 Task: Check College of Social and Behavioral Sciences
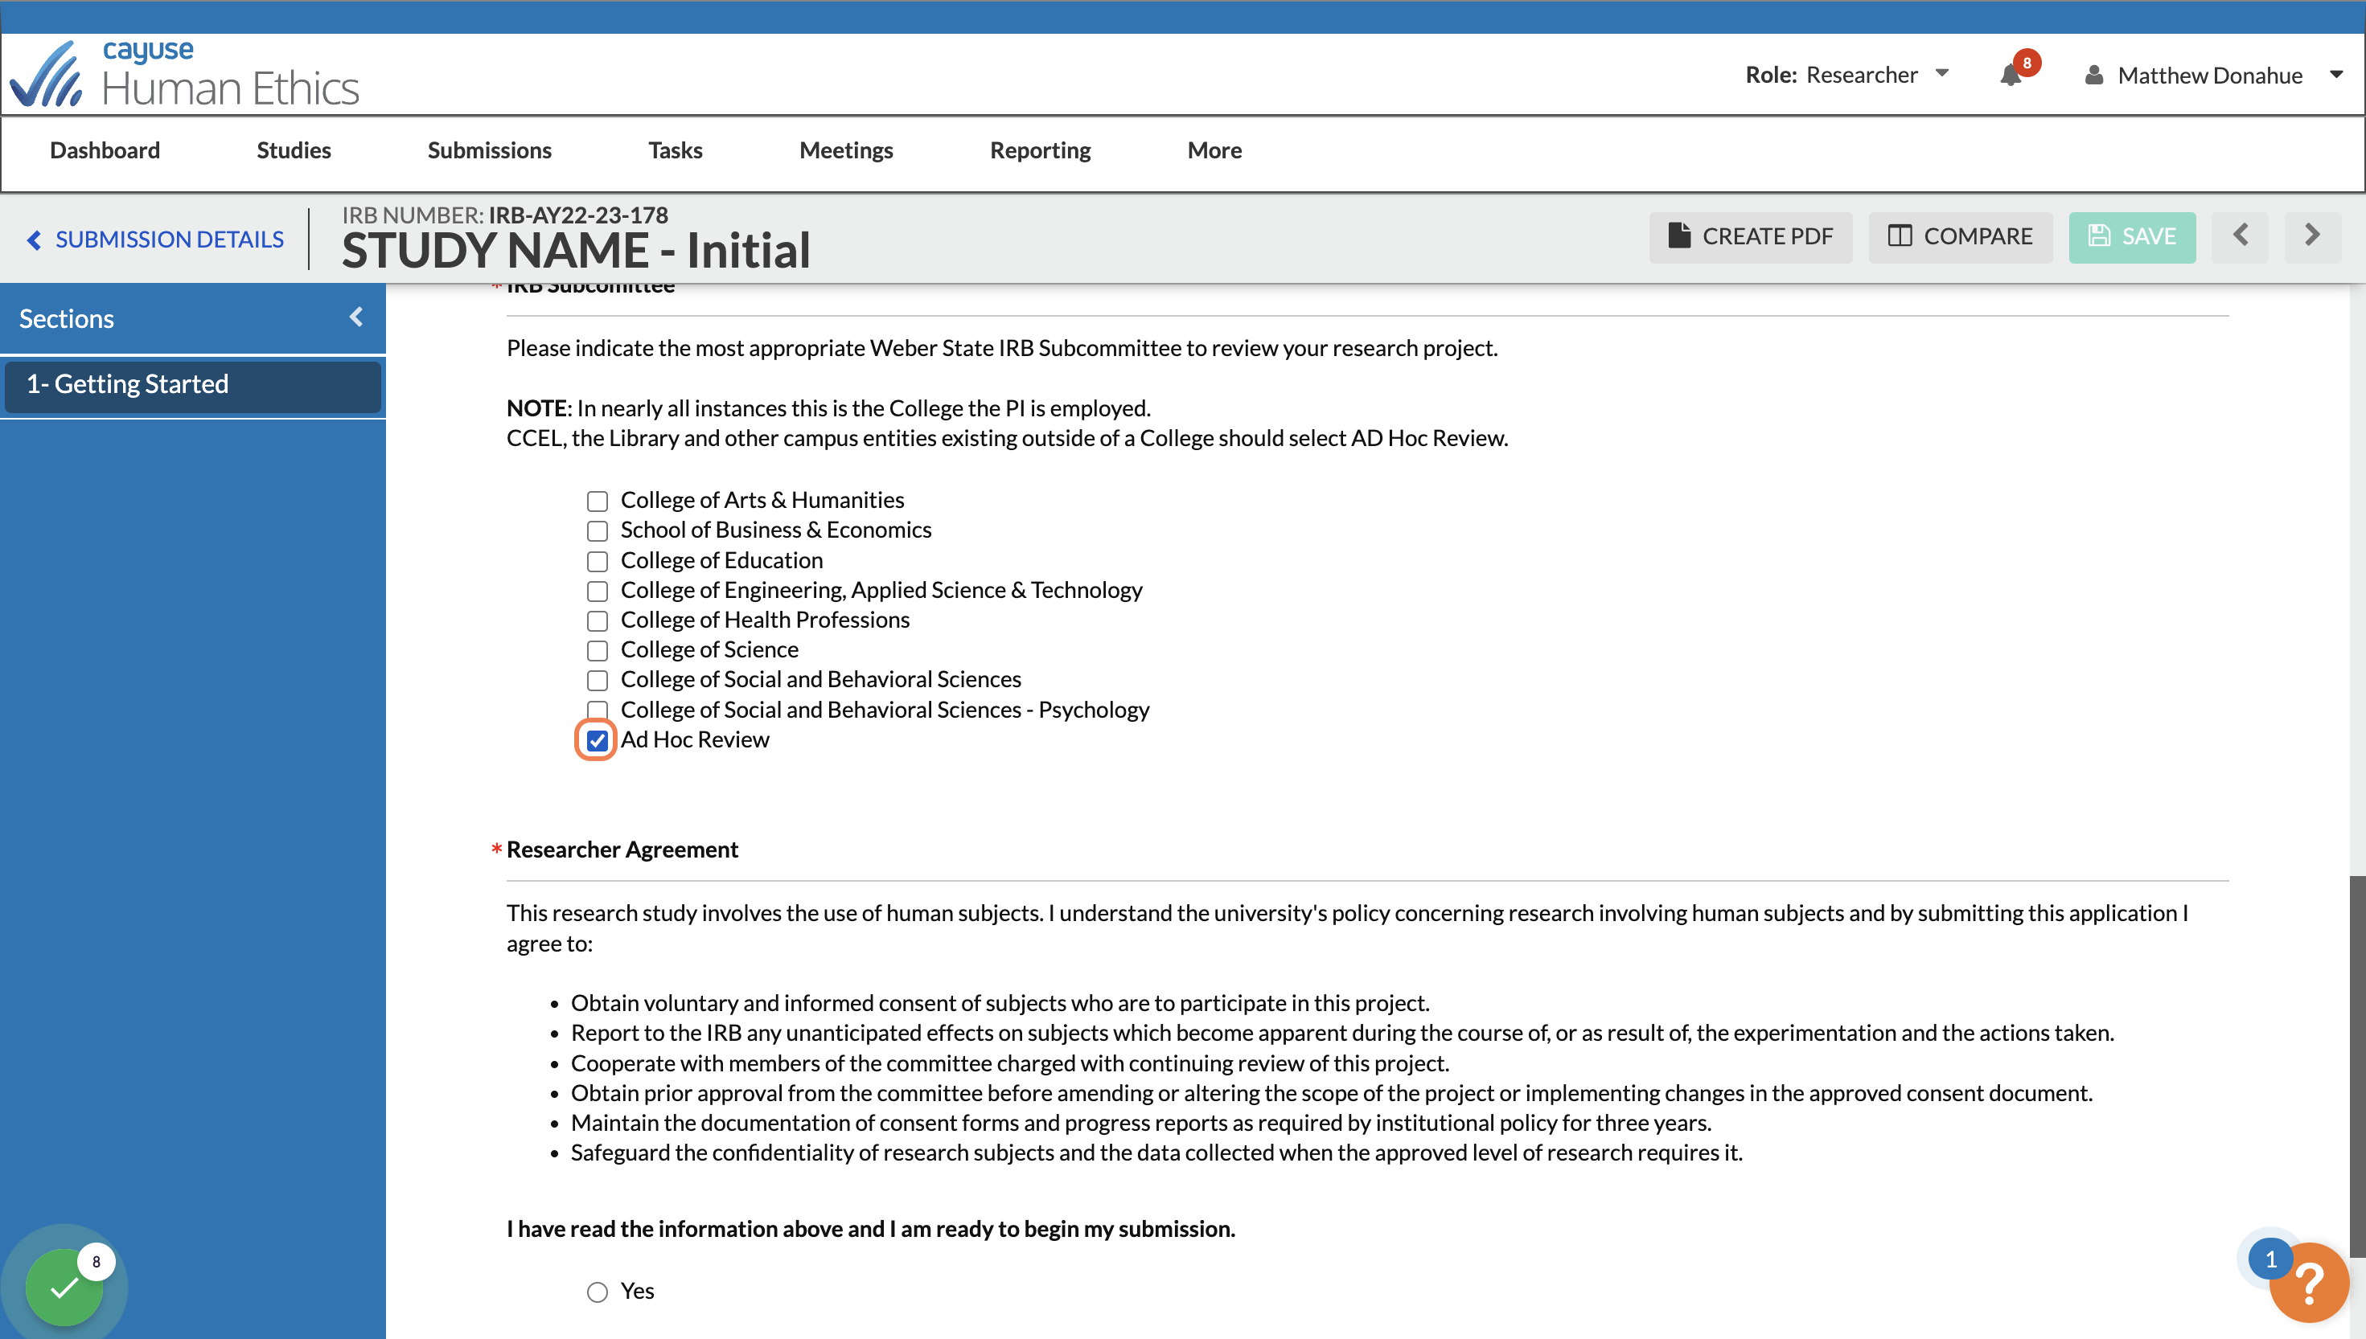tap(597, 681)
